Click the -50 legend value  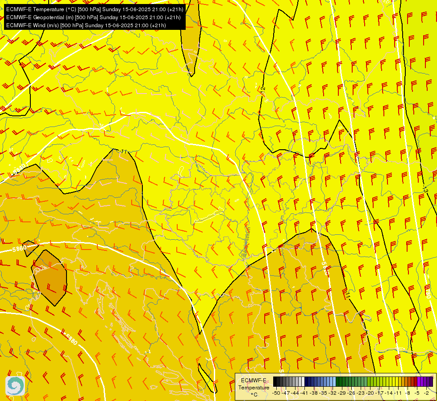point(276,393)
